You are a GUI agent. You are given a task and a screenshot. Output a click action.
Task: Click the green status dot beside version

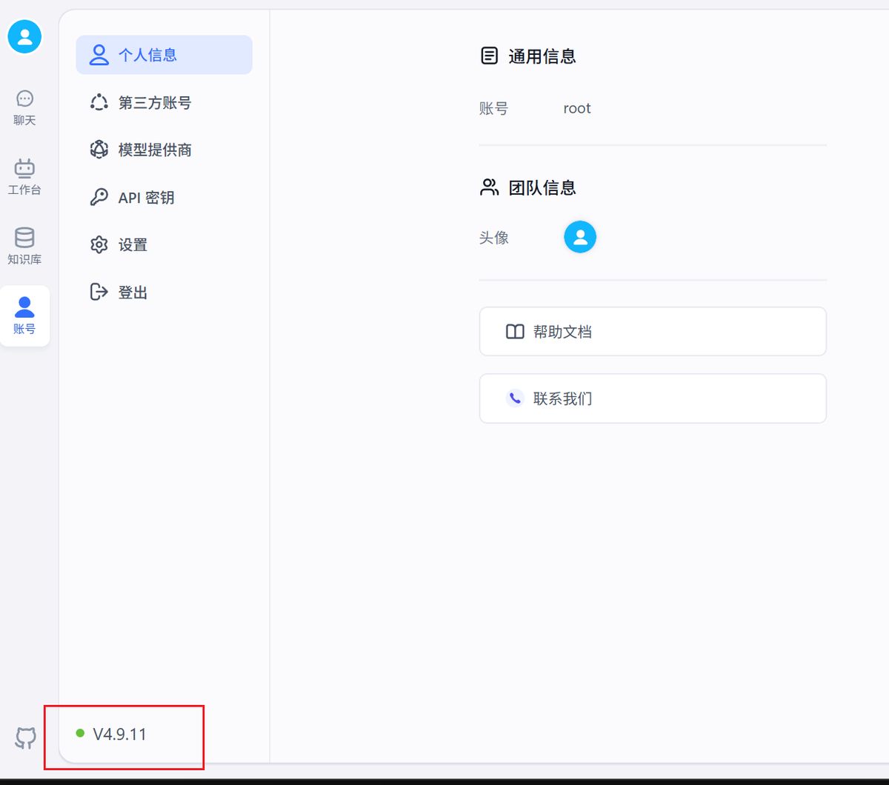[x=80, y=733]
